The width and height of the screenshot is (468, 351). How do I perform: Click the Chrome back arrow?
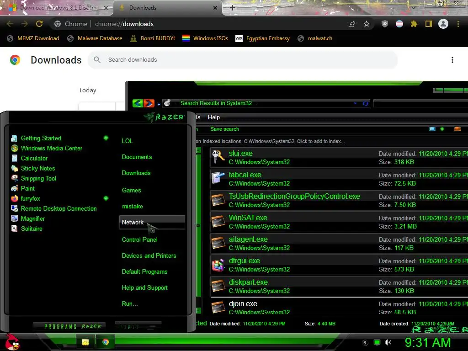10,24
